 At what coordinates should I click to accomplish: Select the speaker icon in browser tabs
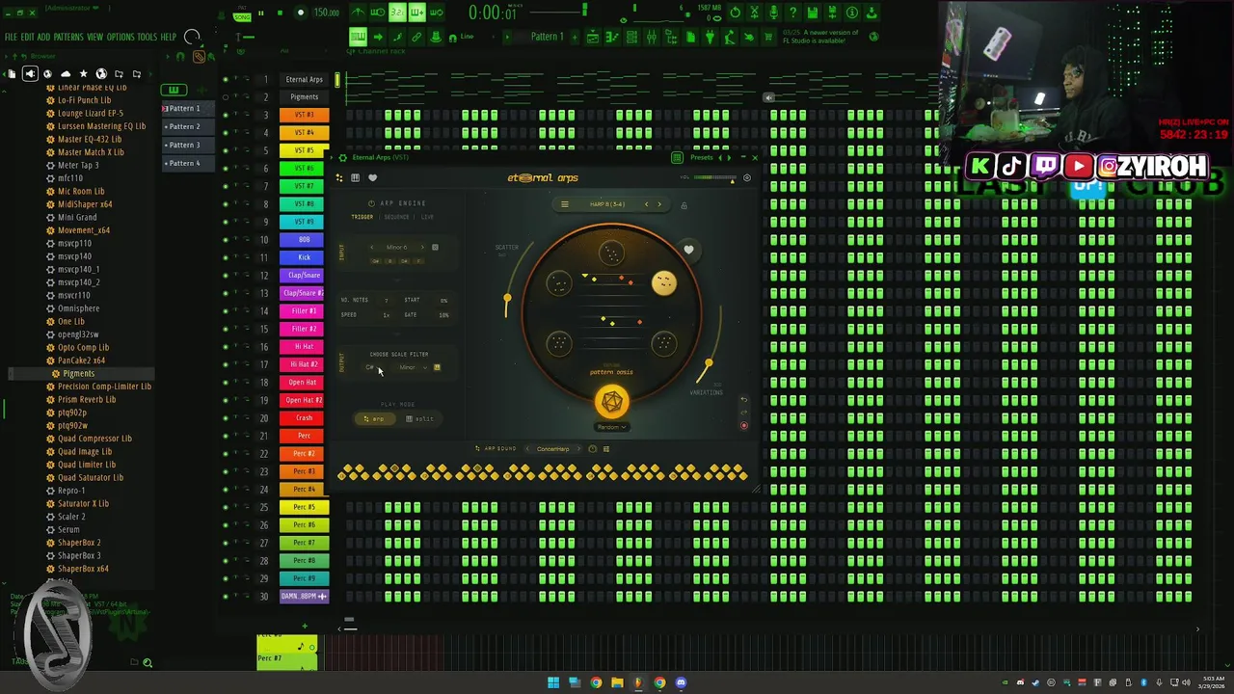pyautogui.click(x=30, y=74)
